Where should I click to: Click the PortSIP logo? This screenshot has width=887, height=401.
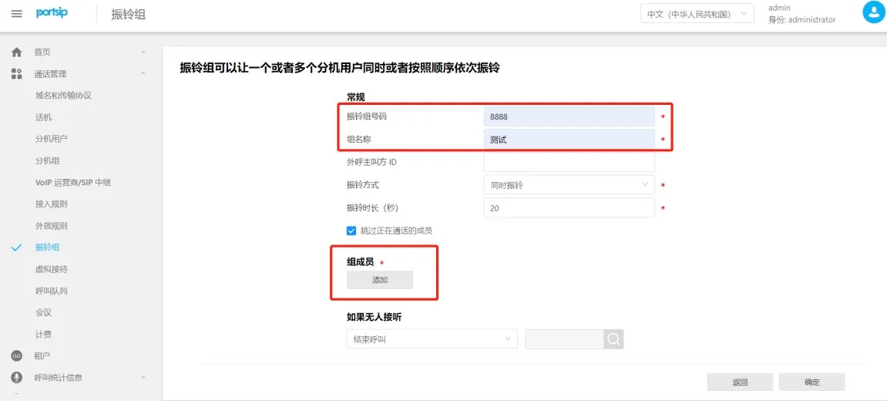coord(52,13)
